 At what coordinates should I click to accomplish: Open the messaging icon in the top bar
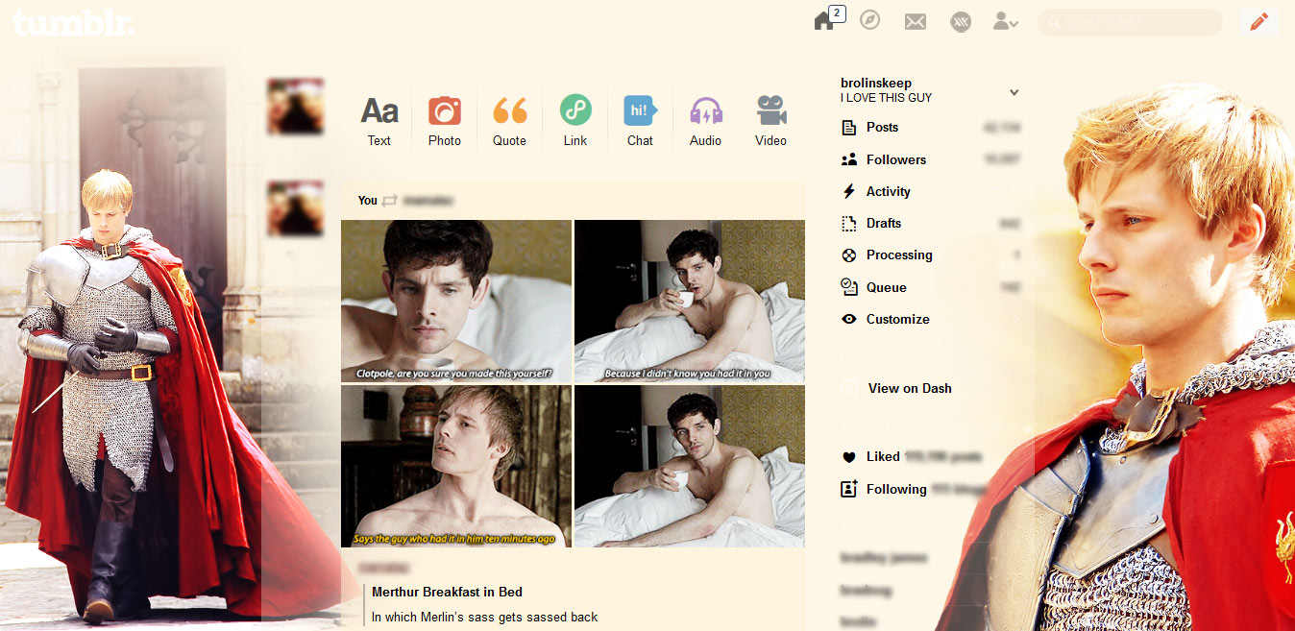pyautogui.click(x=961, y=21)
